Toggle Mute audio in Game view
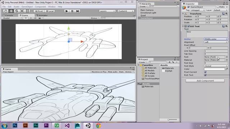Screen dimensions: 230x129 pyautogui.click(x=112, y=72)
